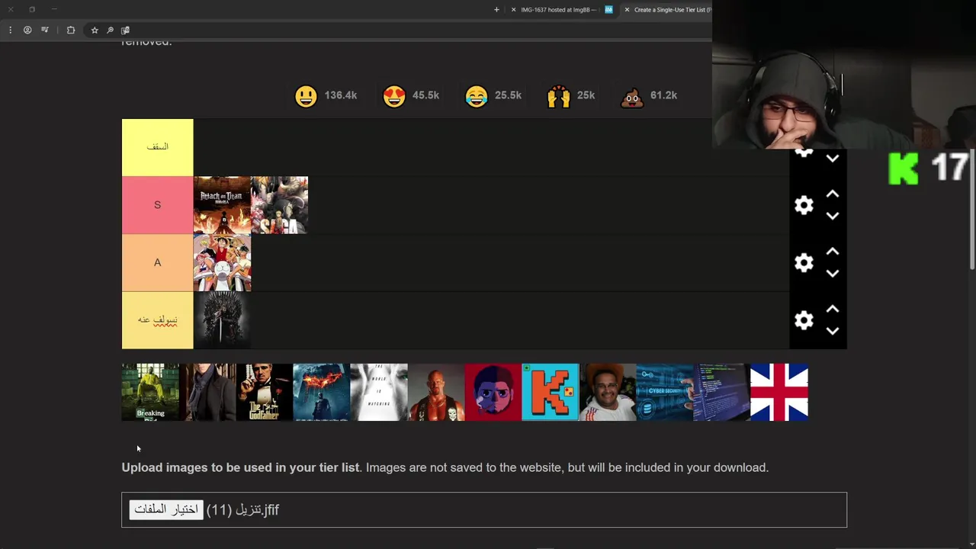Pick the orange K logo on blue image
Image resolution: width=976 pixels, height=549 pixels.
click(x=551, y=392)
